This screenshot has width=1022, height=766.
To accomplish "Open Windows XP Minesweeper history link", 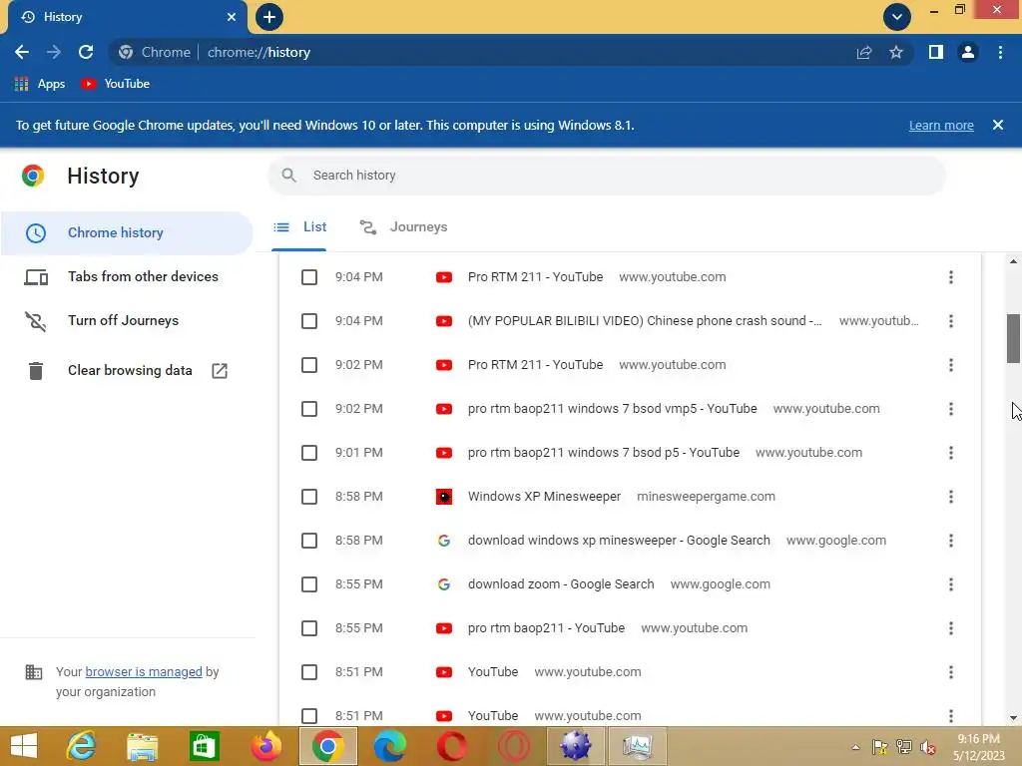I will 544,497.
